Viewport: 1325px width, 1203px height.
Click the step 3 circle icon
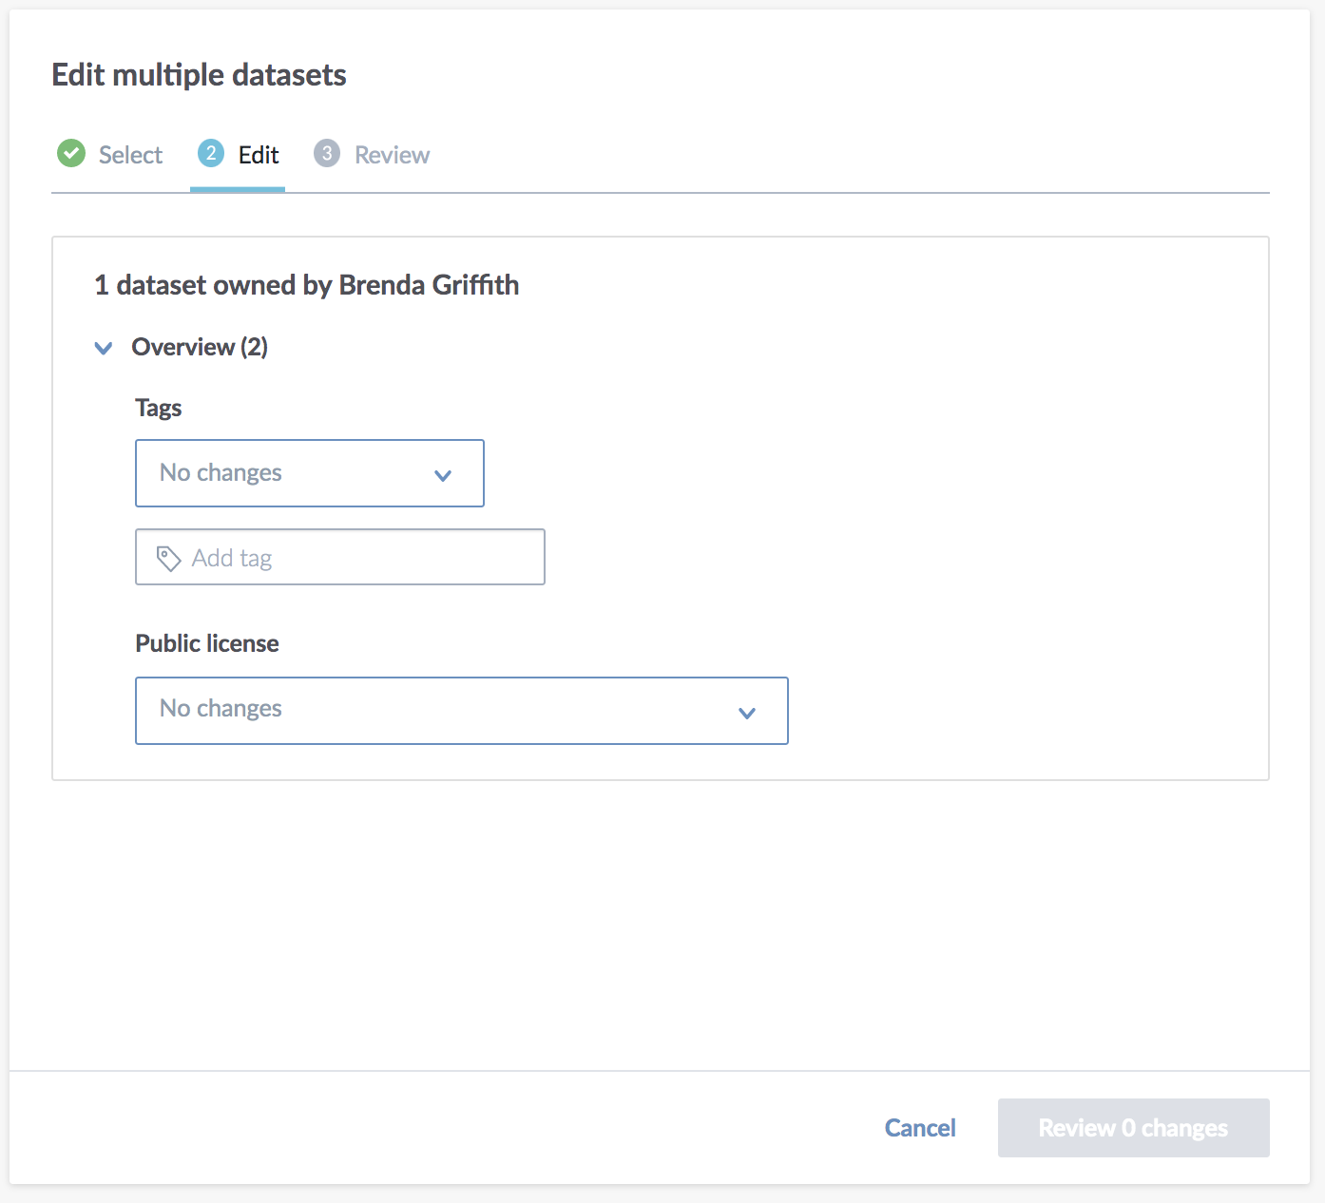pos(327,153)
